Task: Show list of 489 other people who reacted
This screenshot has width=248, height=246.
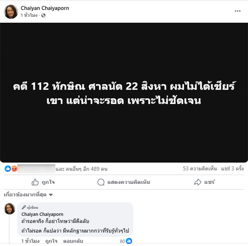Action: tap(81, 169)
